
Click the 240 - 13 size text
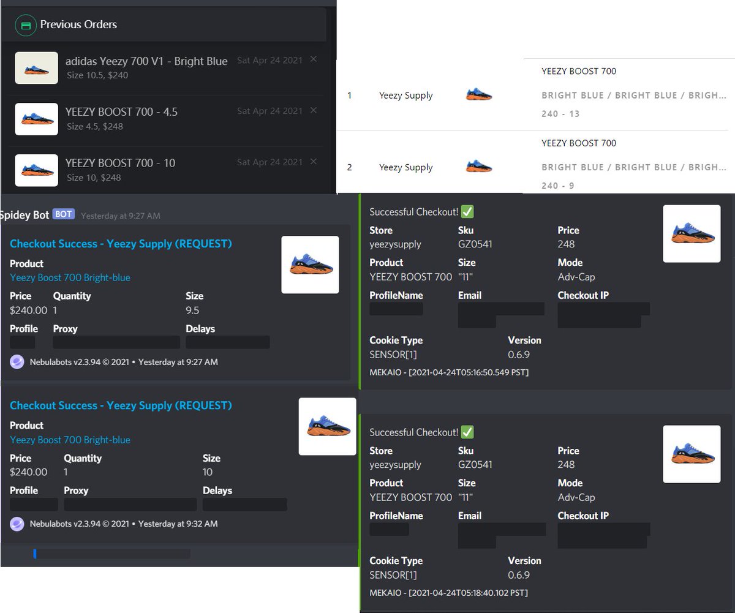point(560,114)
